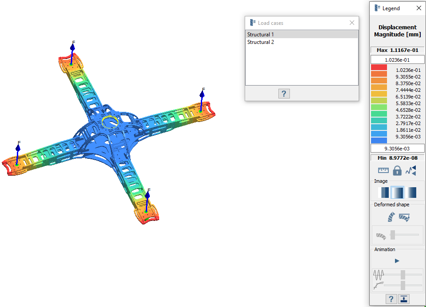This screenshot has height=307, width=426.
Task: Close the Load cases window
Action: tap(352, 23)
